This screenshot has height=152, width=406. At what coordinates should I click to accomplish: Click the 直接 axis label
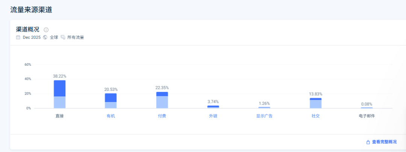point(60,116)
